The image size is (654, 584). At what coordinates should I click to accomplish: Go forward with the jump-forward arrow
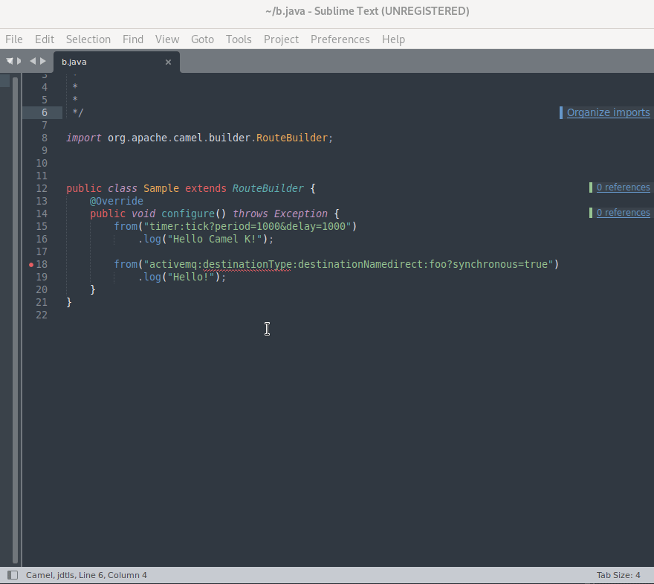pos(43,62)
